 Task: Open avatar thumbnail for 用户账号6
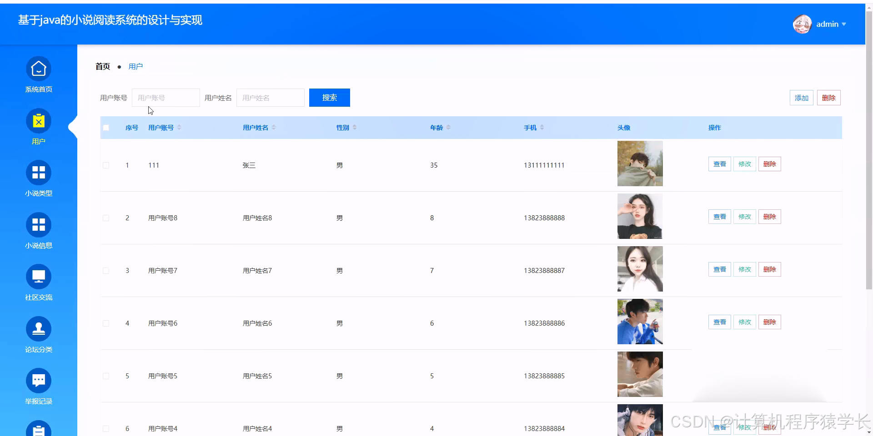coord(640,322)
